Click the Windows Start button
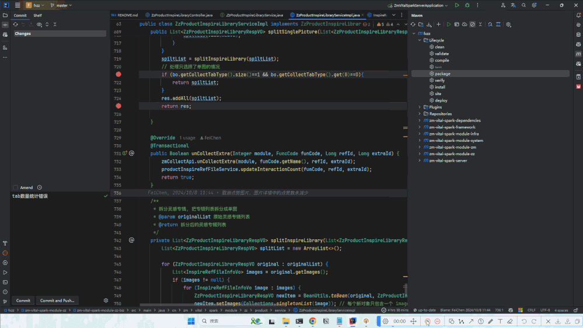This screenshot has width=583, height=328. [x=191, y=321]
